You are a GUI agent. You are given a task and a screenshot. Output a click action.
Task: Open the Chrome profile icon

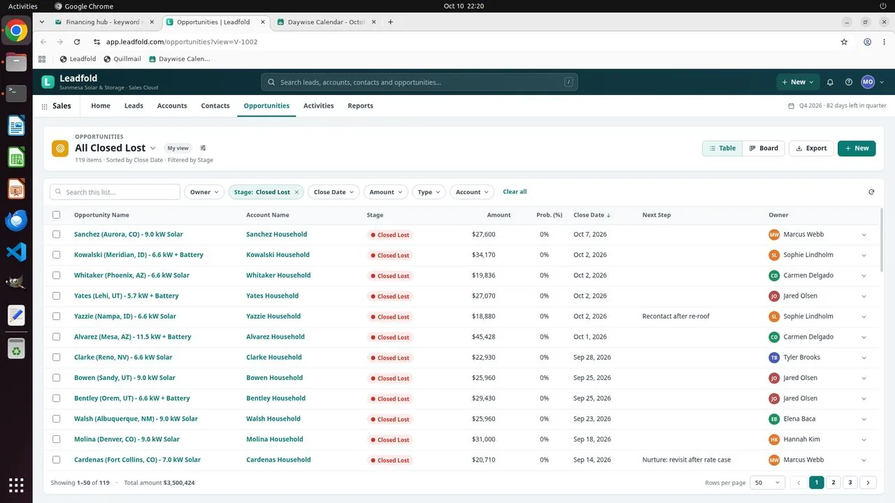(x=867, y=42)
